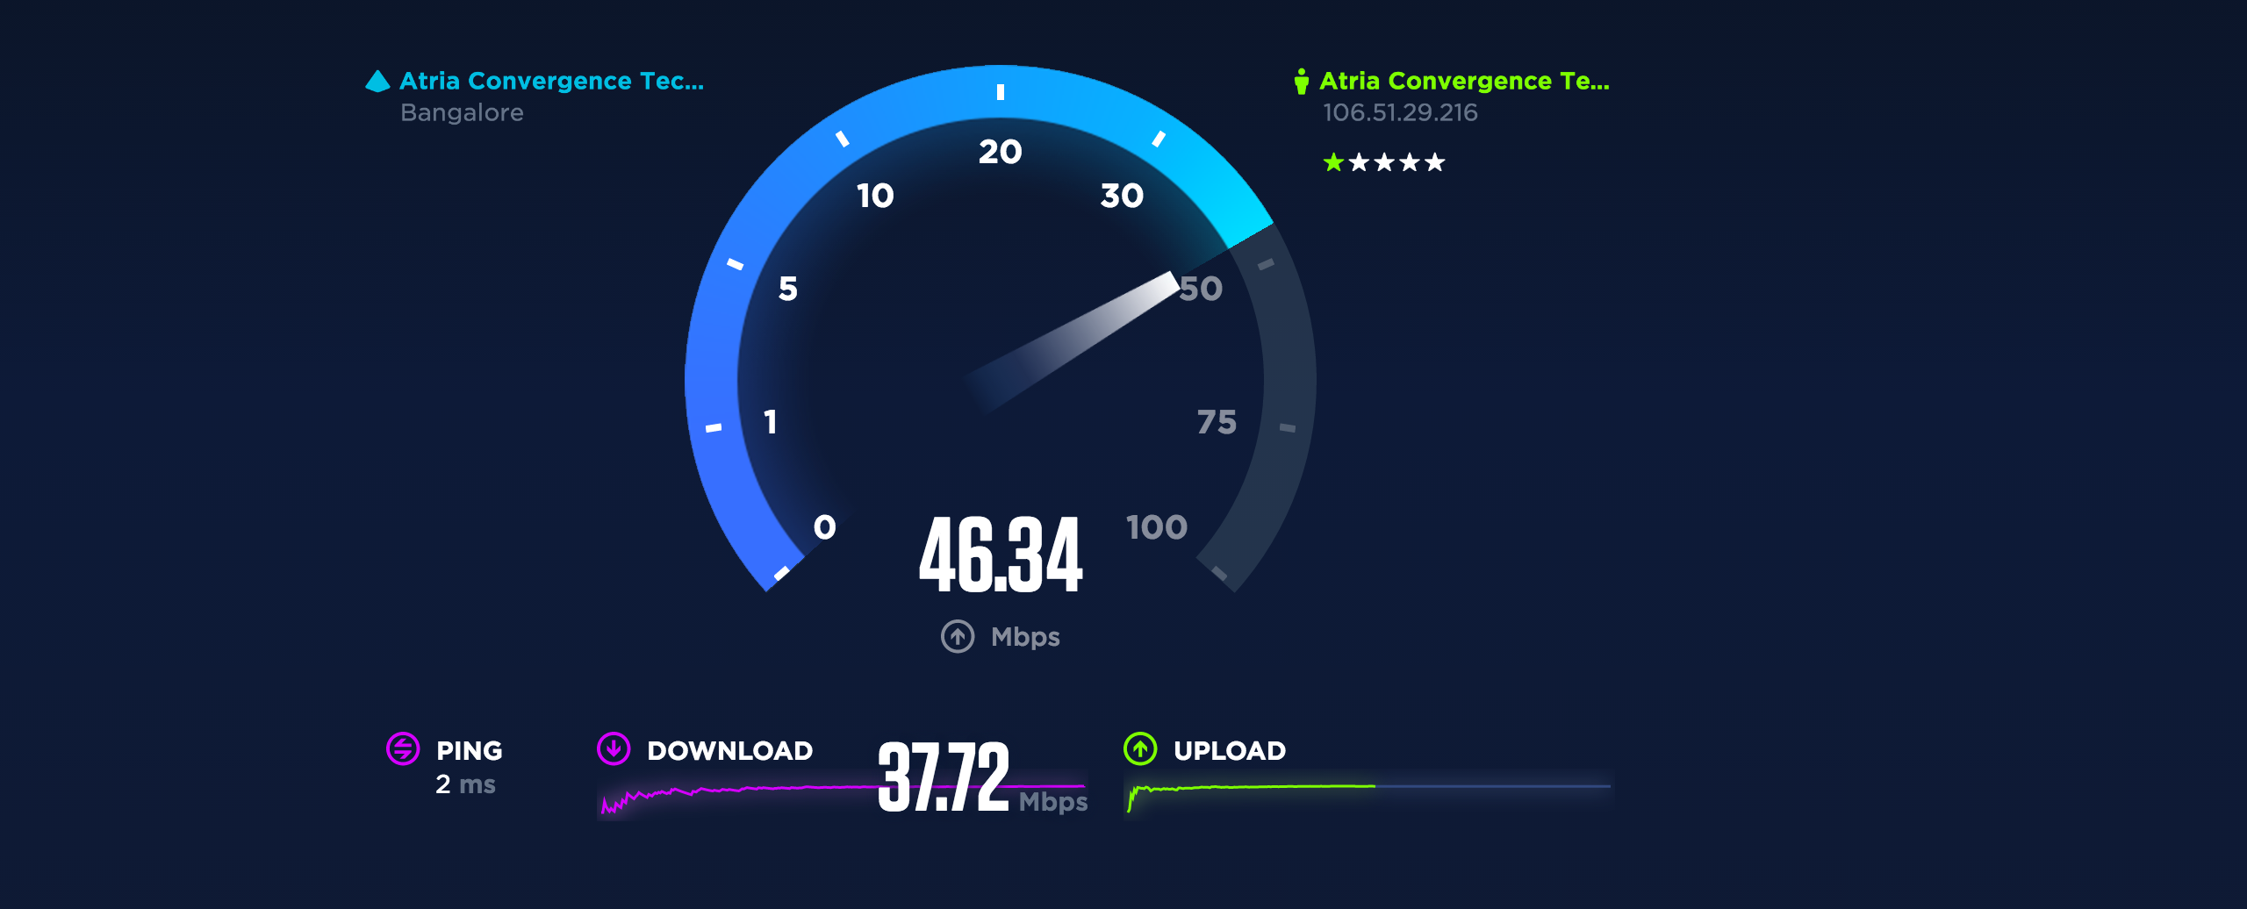Select the fourth rating star

pos(1410,162)
